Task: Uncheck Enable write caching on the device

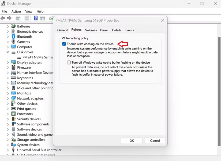Action: [64, 44]
